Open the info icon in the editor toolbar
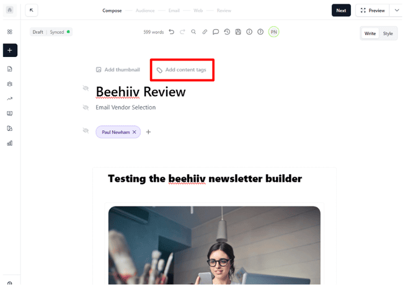The width and height of the screenshot is (403, 292). 249,32
